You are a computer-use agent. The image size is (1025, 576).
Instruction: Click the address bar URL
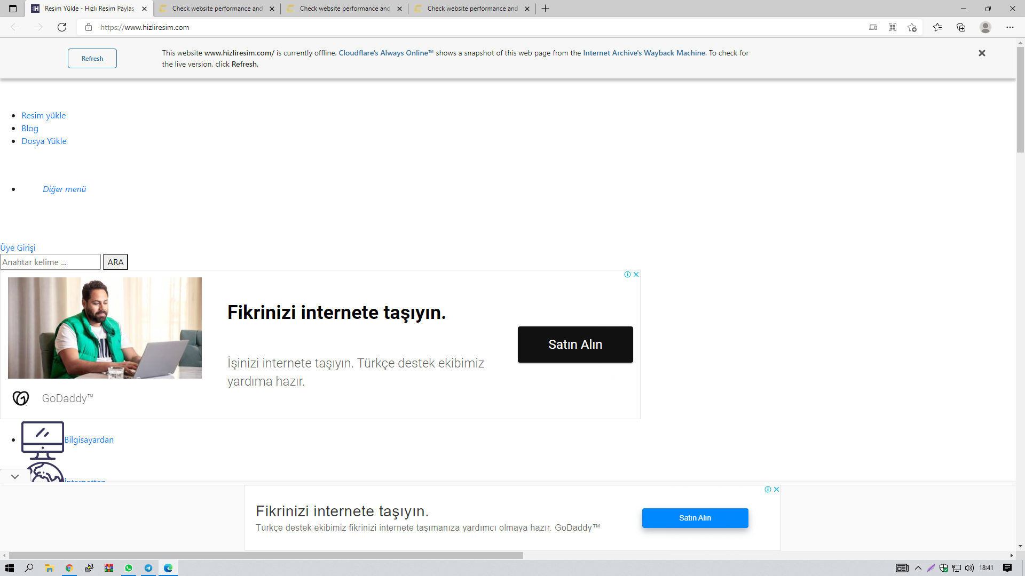[145, 27]
